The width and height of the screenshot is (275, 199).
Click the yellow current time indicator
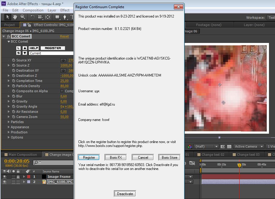click(239, 165)
